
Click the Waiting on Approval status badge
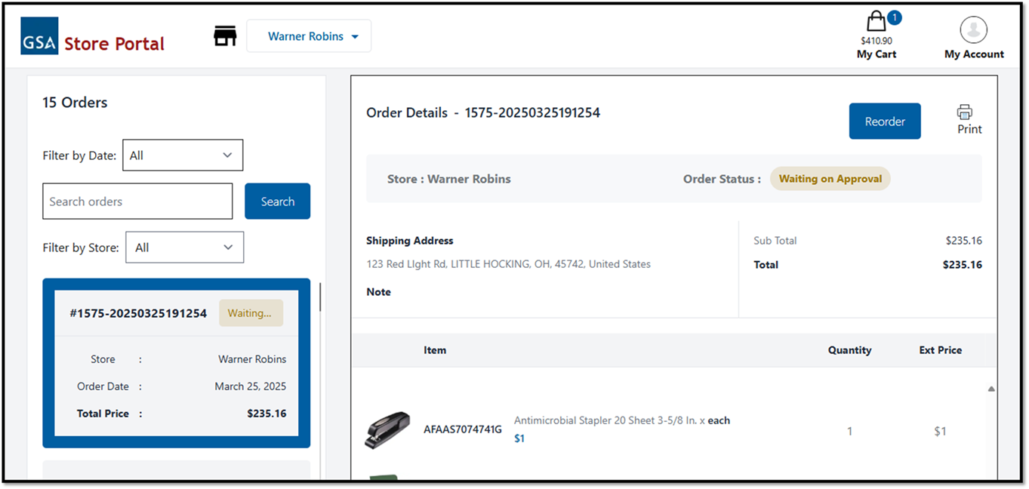(x=830, y=179)
